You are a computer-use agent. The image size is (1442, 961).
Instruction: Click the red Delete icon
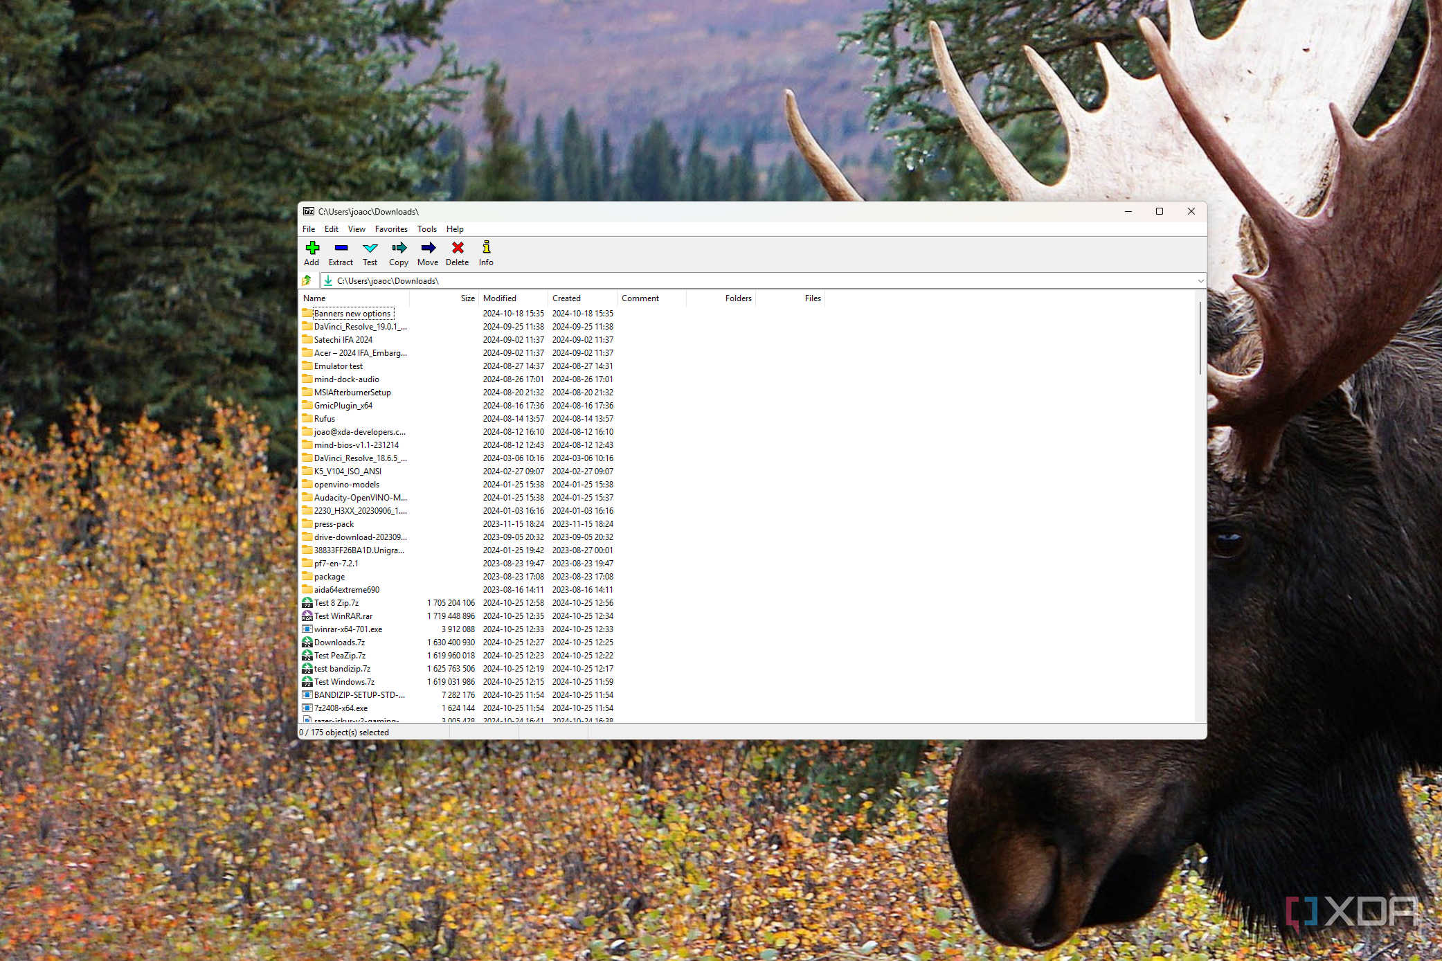tap(457, 248)
